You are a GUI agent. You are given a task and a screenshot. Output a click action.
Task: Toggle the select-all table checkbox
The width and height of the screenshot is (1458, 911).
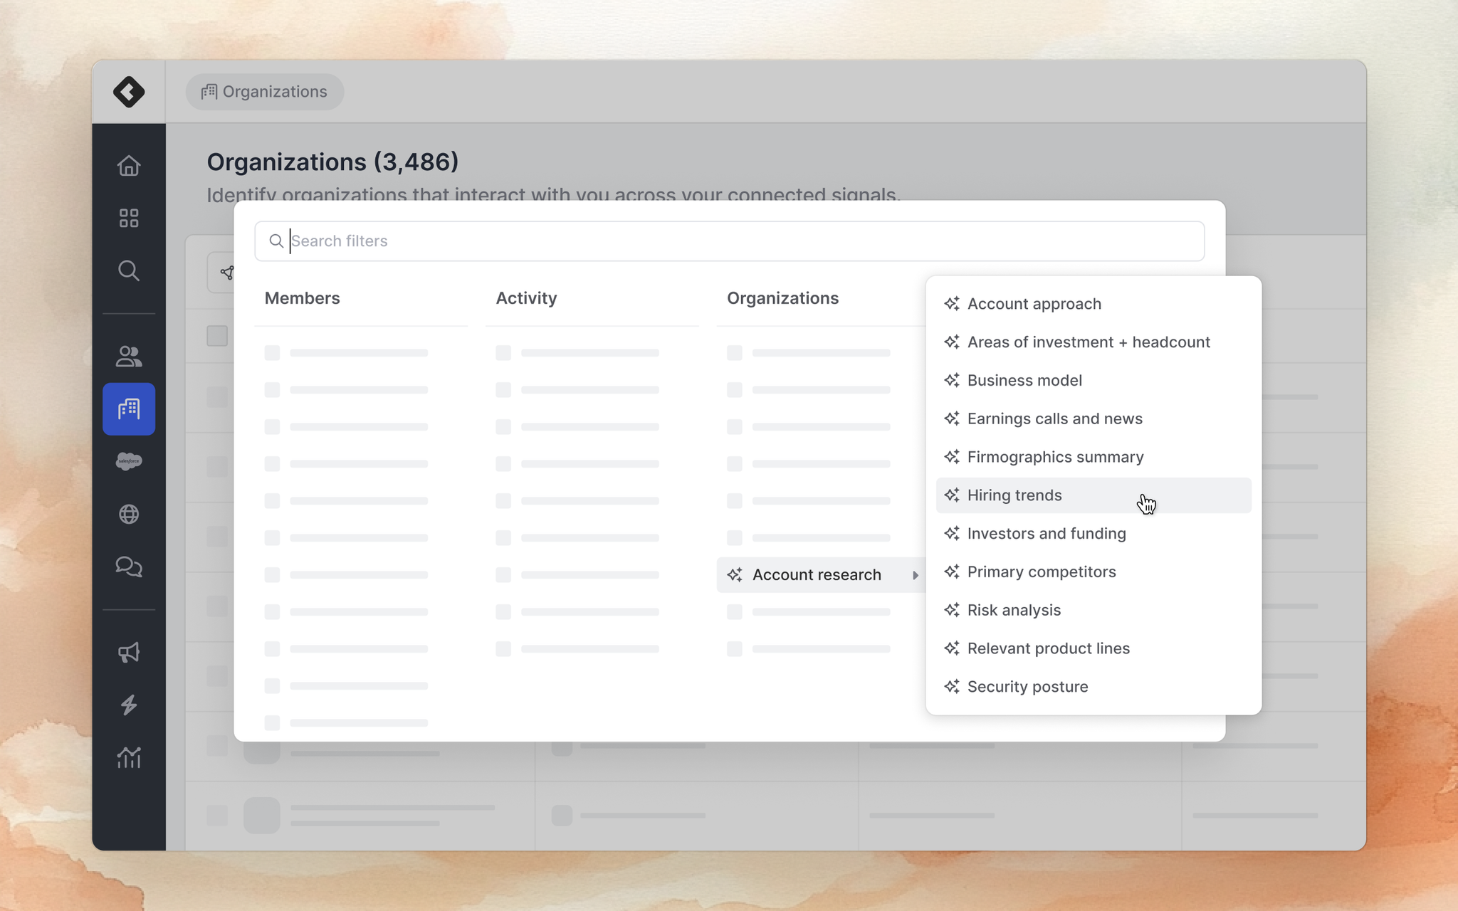tap(217, 336)
